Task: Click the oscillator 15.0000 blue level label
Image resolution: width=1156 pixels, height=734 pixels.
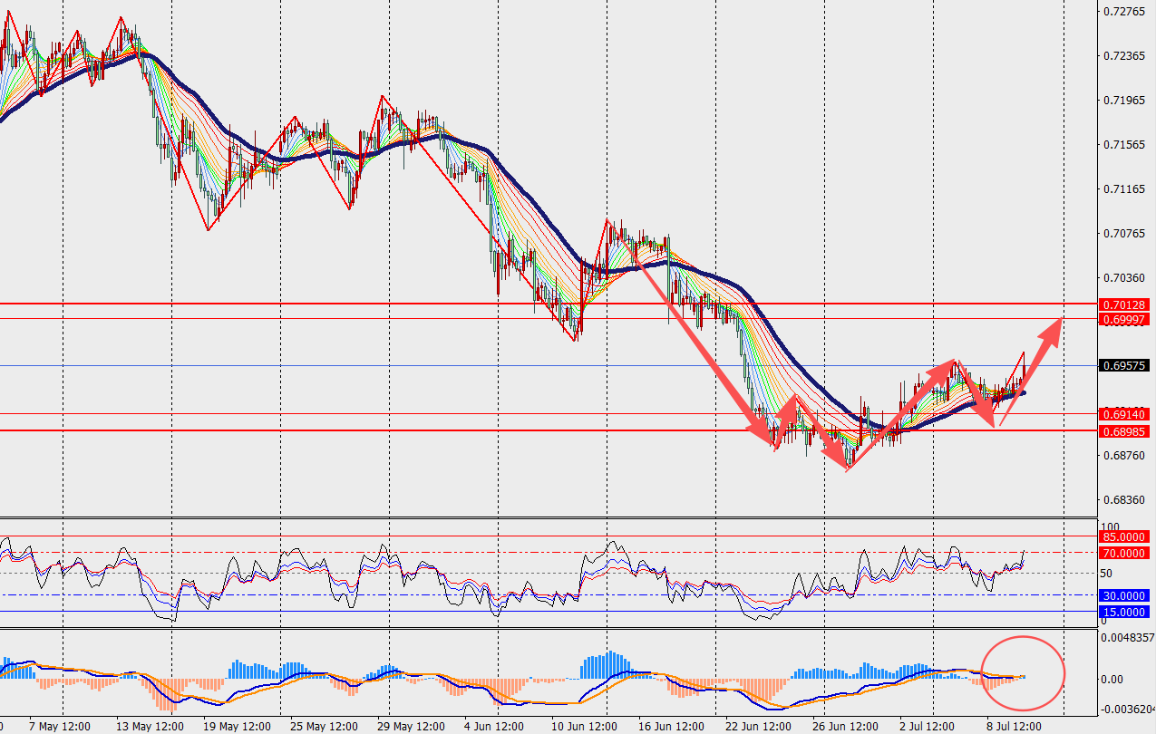Action: 1124,612
